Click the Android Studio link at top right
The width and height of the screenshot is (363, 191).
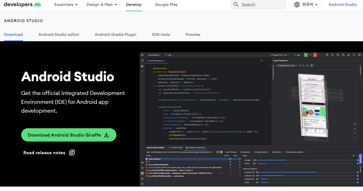click(x=343, y=5)
